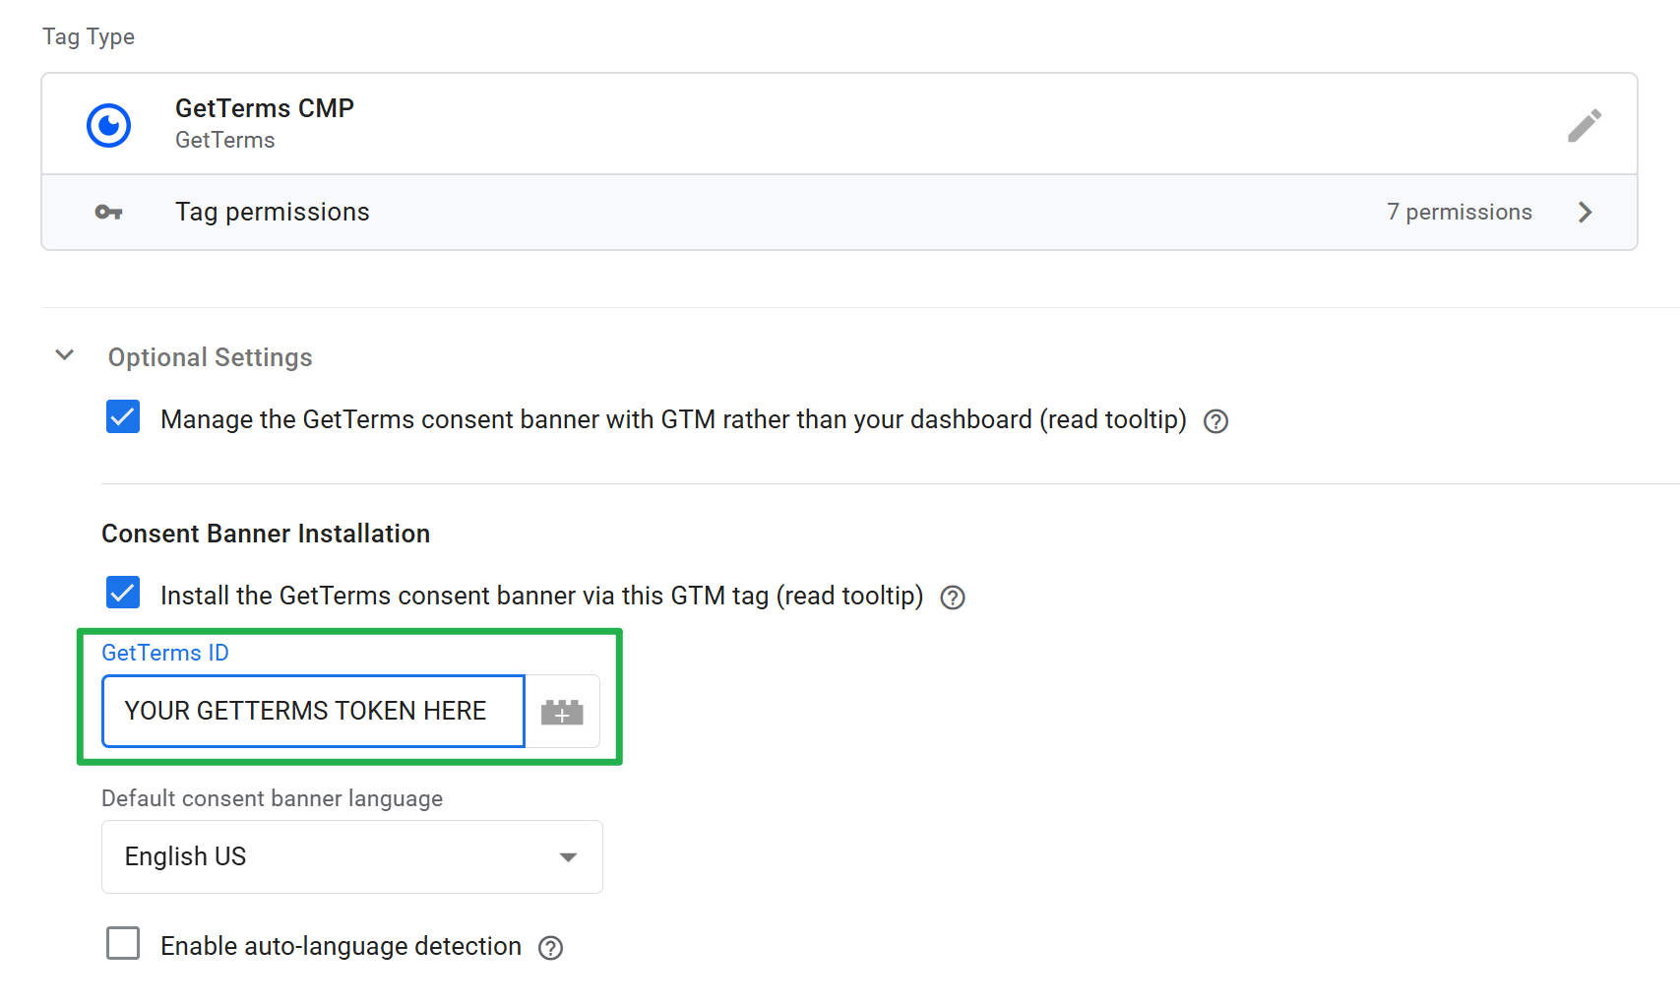Open the help icon next to Install consent banner

[x=953, y=598]
